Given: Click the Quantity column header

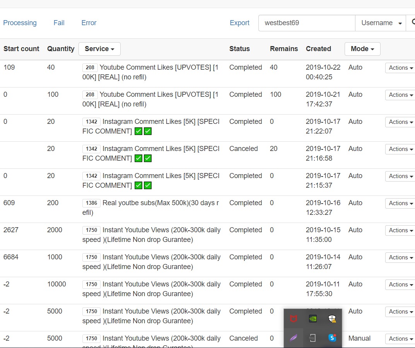Looking at the screenshot, I should pyautogui.click(x=61, y=49).
